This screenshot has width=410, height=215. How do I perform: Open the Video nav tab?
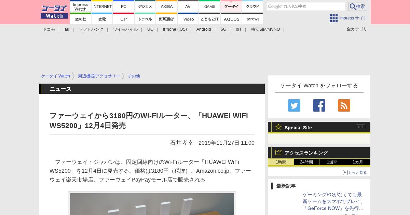tap(188, 19)
